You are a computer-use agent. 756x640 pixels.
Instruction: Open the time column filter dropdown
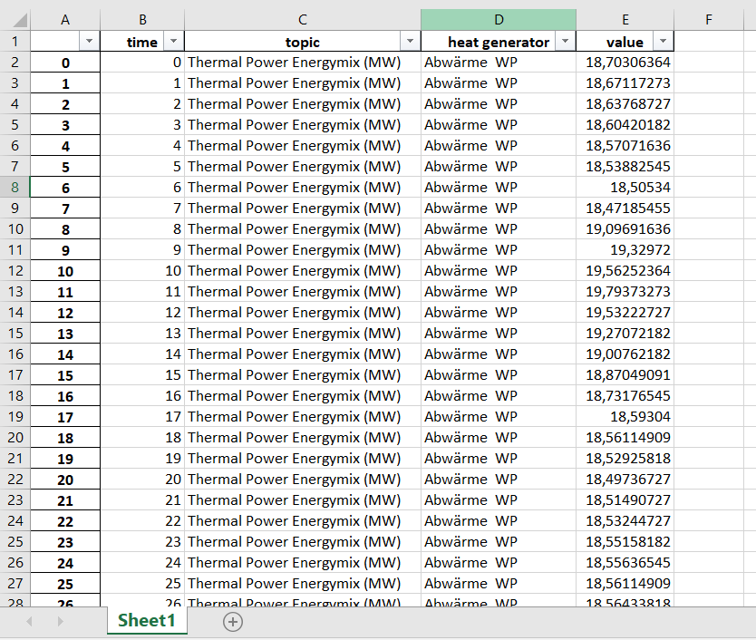point(173,42)
